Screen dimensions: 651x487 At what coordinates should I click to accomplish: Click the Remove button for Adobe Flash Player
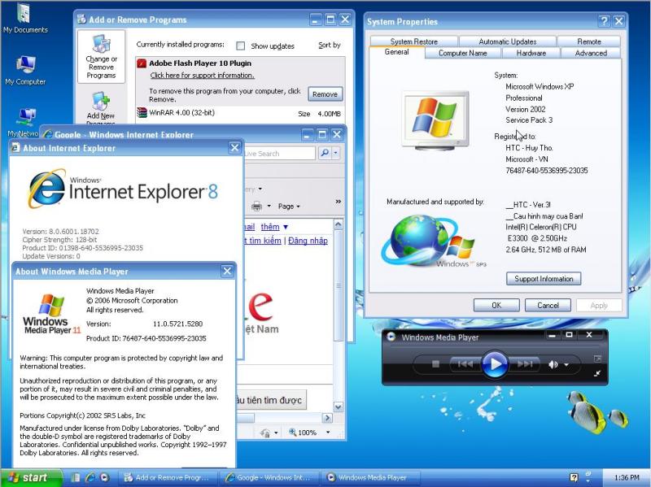point(324,93)
